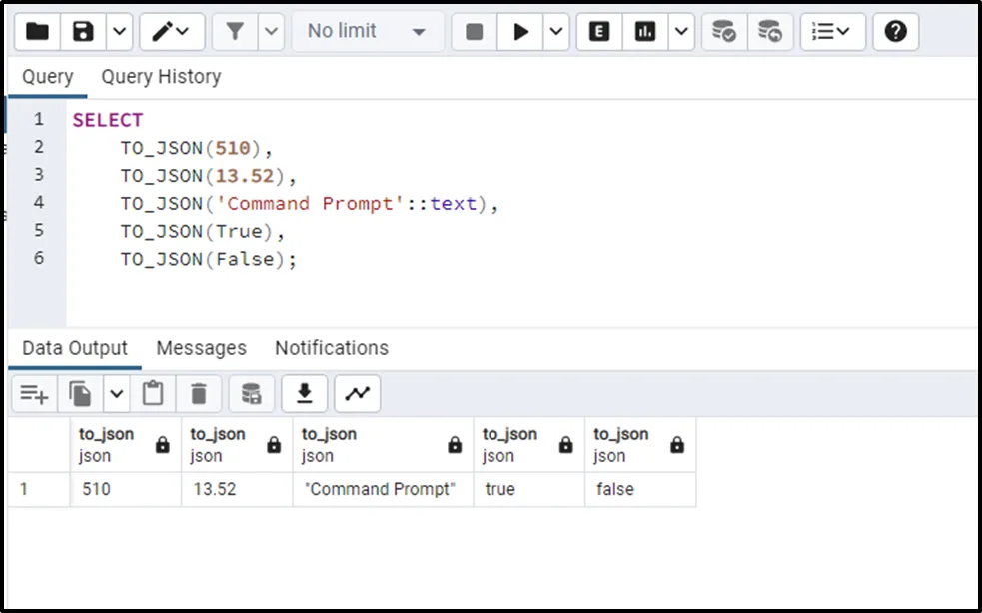Image resolution: width=982 pixels, height=613 pixels.
Task: Expand the execute options dropdown arrow
Action: coord(556,32)
